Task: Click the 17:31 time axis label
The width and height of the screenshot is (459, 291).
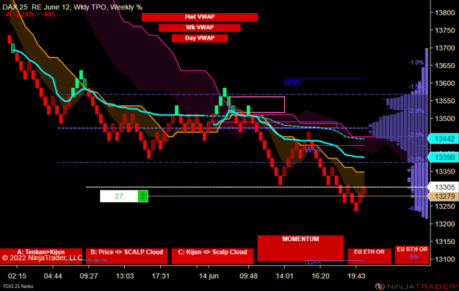Action: pyautogui.click(x=160, y=276)
